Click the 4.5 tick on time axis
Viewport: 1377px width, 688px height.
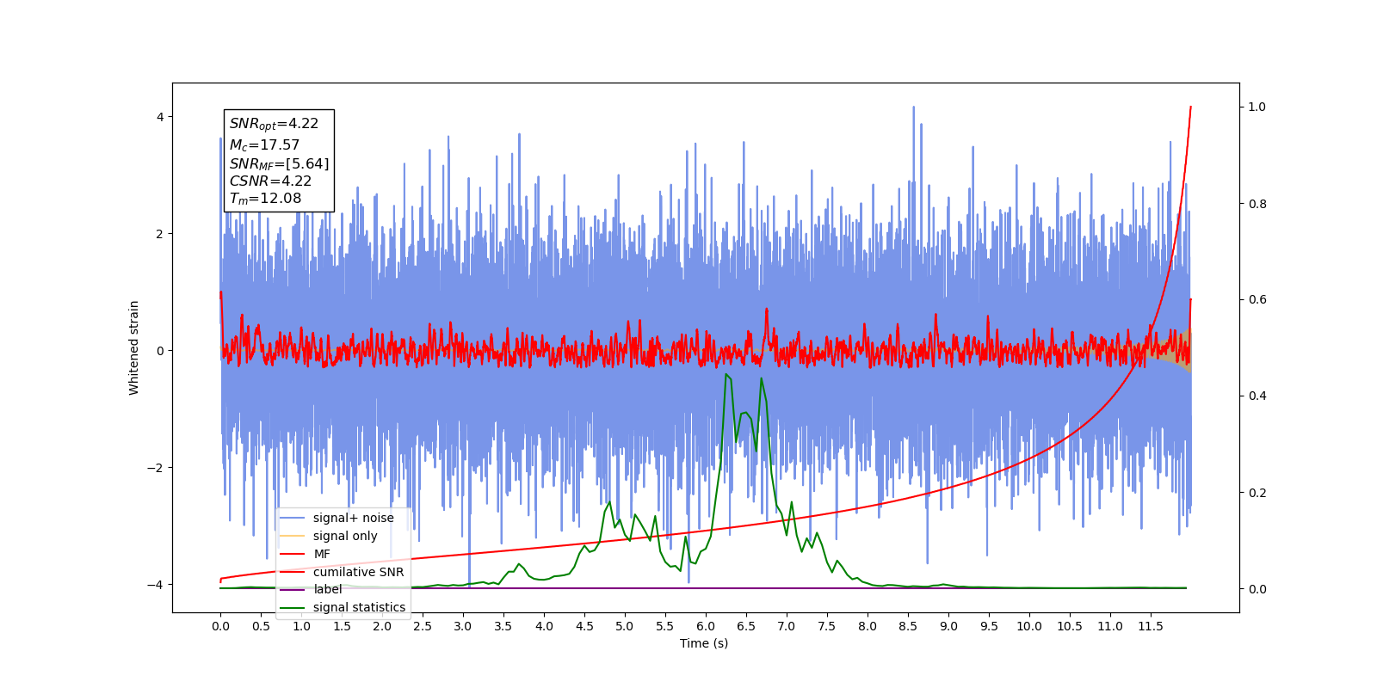coord(584,626)
